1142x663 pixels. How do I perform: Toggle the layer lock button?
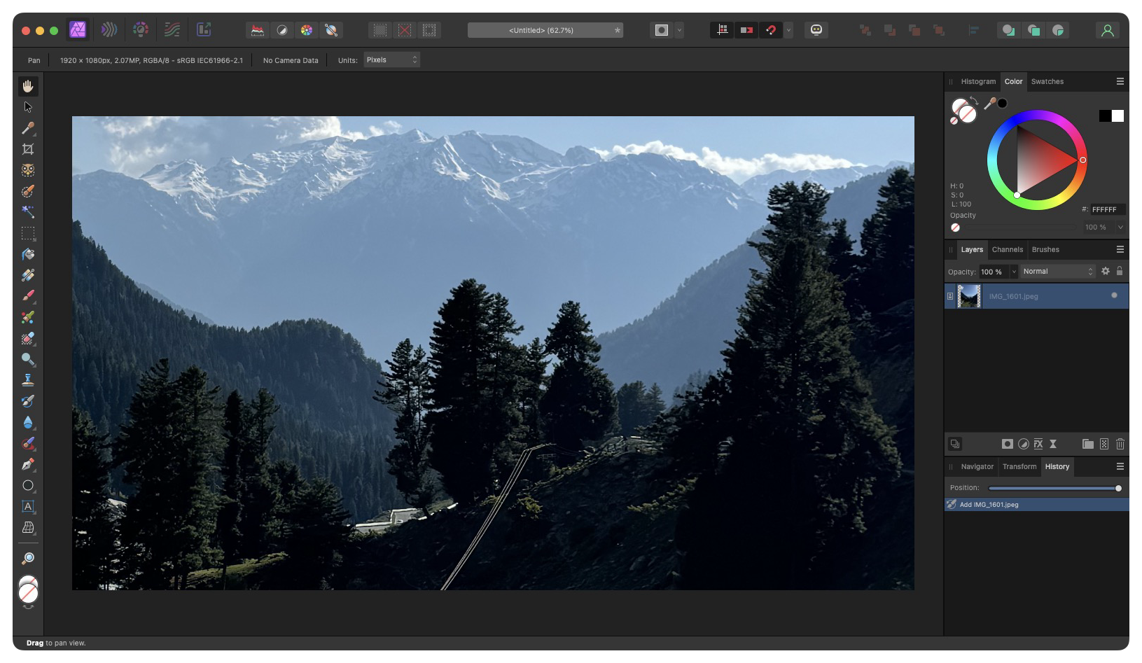click(1119, 271)
